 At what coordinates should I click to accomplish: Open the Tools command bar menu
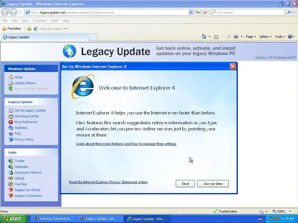point(280,37)
